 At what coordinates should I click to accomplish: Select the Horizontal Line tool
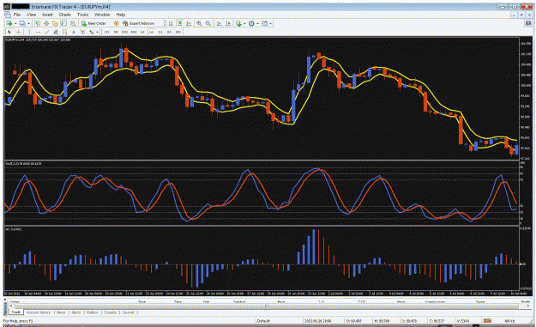pos(38,32)
